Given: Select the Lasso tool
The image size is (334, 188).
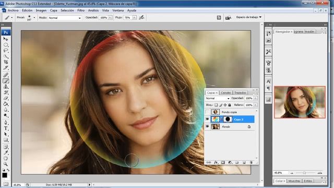Looking at the screenshot, I should (6, 51).
